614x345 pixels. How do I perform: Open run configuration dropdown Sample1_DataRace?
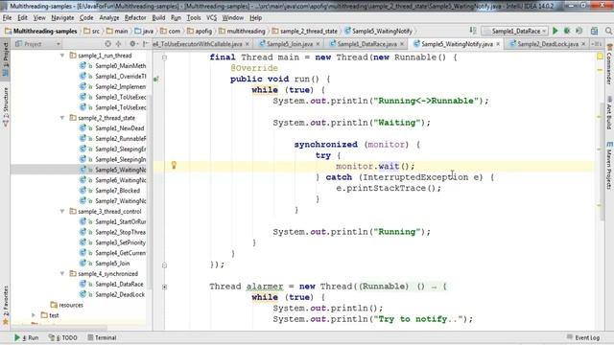pyautogui.click(x=514, y=31)
